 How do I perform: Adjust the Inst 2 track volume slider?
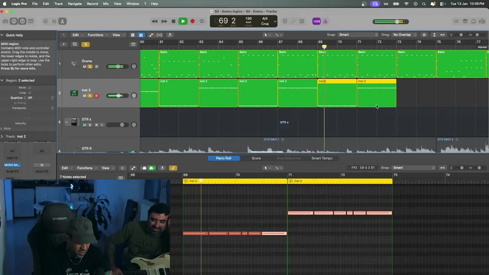[x=118, y=95]
